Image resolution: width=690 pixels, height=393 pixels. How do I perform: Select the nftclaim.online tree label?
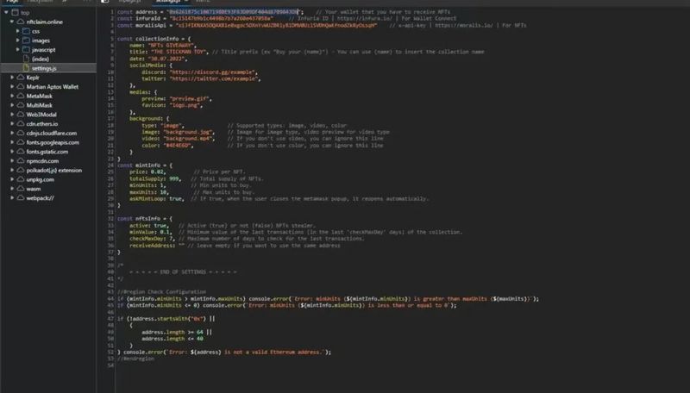[45, 22]
